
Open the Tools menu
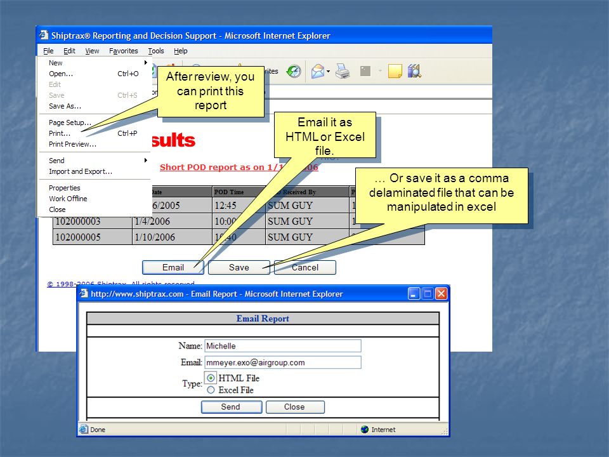tap(156, 51)
